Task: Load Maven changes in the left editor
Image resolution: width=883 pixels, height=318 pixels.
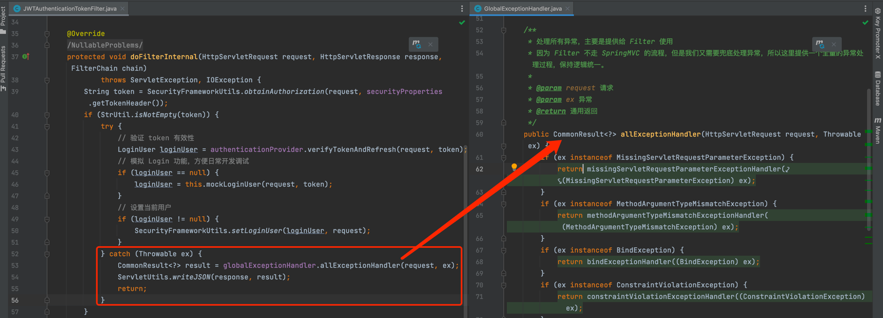Action: 417,44
